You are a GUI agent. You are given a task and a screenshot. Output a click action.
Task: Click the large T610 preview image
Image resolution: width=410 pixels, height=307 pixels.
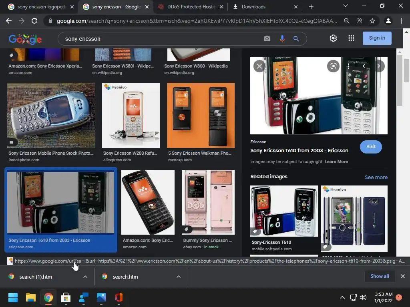pos(319,96)
